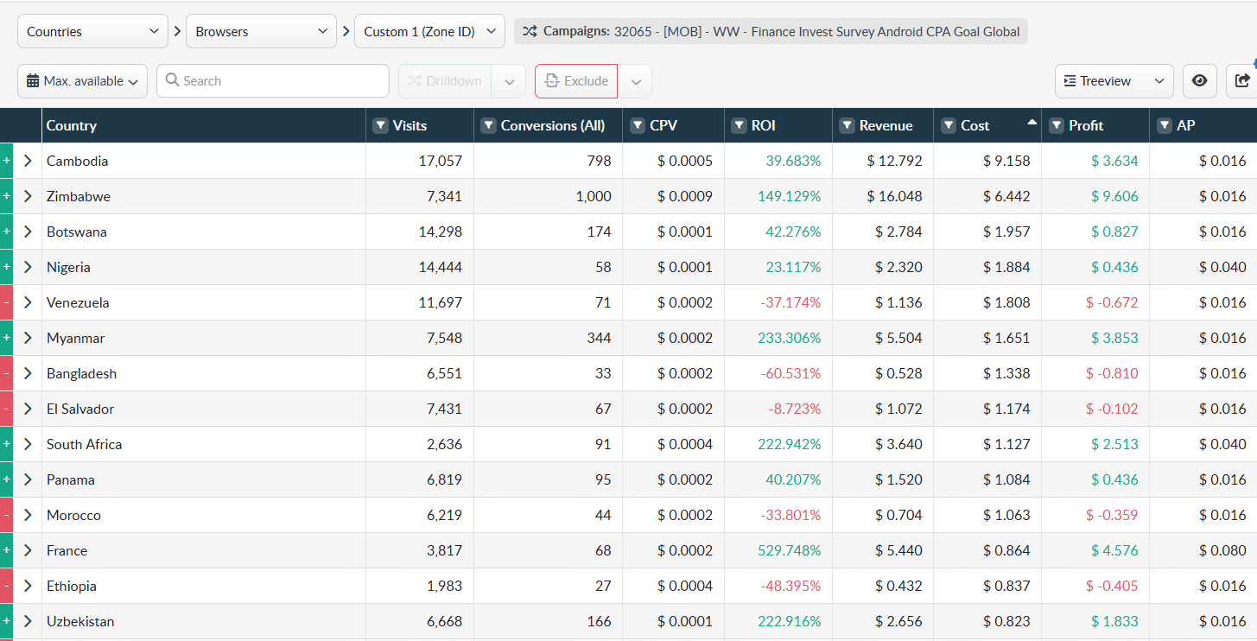
Task: Open the Treeview mode dropdown
Action: tap(1114, 81)
